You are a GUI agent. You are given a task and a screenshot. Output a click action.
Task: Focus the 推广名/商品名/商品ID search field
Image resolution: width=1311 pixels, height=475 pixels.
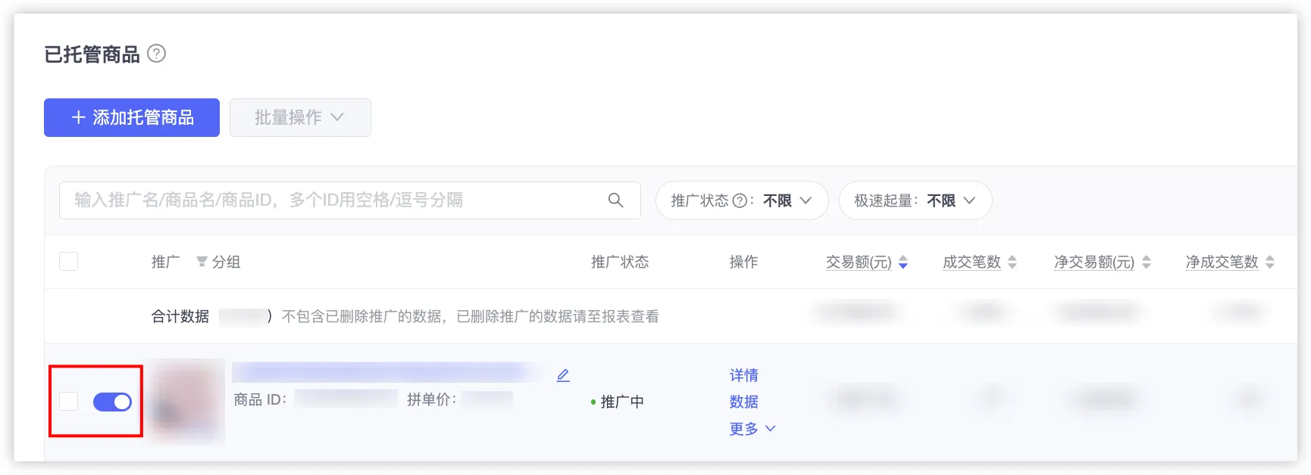coord(350,200)
